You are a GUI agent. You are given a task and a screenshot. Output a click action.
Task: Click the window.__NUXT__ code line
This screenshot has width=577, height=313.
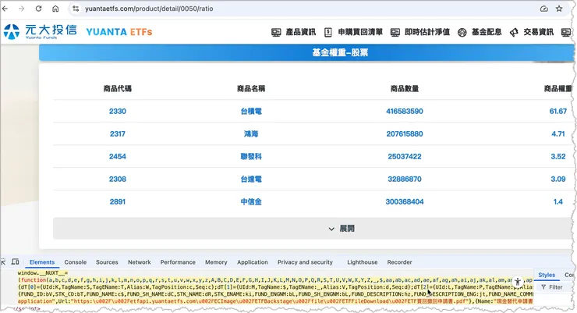[x=42, y=273]
